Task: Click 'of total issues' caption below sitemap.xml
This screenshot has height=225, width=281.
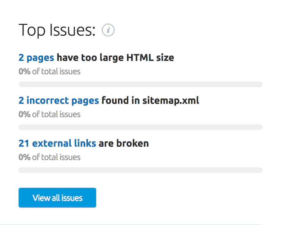Action: (x=56, y=114)
